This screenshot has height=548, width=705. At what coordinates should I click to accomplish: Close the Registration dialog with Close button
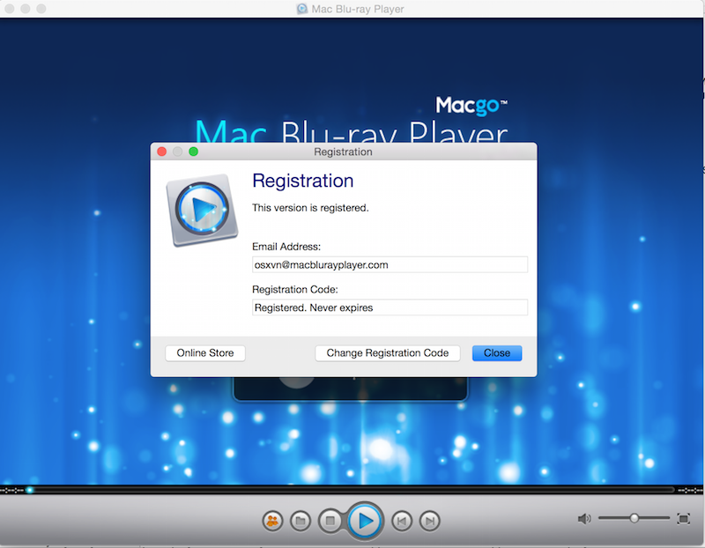pos(497,353)
